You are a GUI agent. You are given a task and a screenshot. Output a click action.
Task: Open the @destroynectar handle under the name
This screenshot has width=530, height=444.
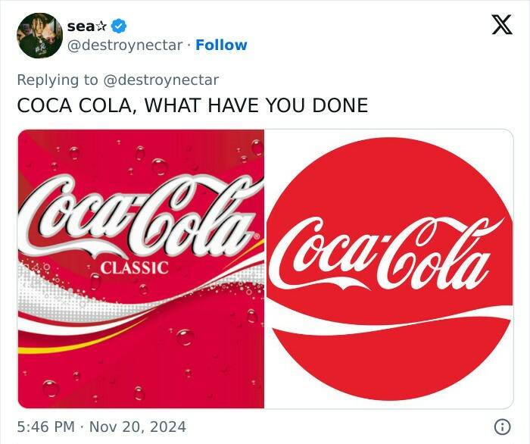coord(125,45)
